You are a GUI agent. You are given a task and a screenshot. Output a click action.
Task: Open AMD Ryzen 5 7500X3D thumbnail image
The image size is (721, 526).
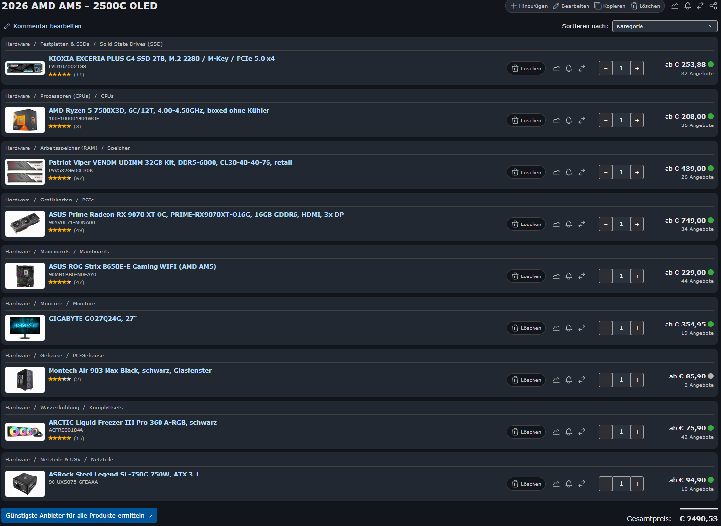(25, 120)
